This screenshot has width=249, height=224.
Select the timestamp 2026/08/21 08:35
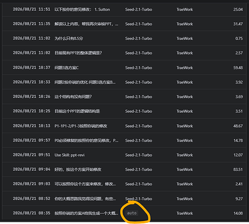pos(32,213)
